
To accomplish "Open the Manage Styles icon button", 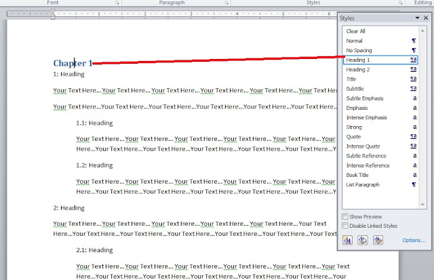I will point(378,240).
